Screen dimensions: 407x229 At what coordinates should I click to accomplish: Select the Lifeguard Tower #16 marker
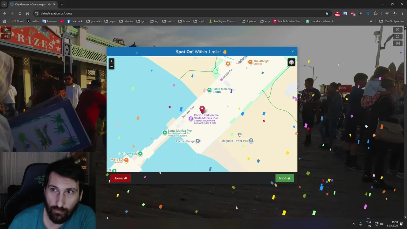pos(251,141)
